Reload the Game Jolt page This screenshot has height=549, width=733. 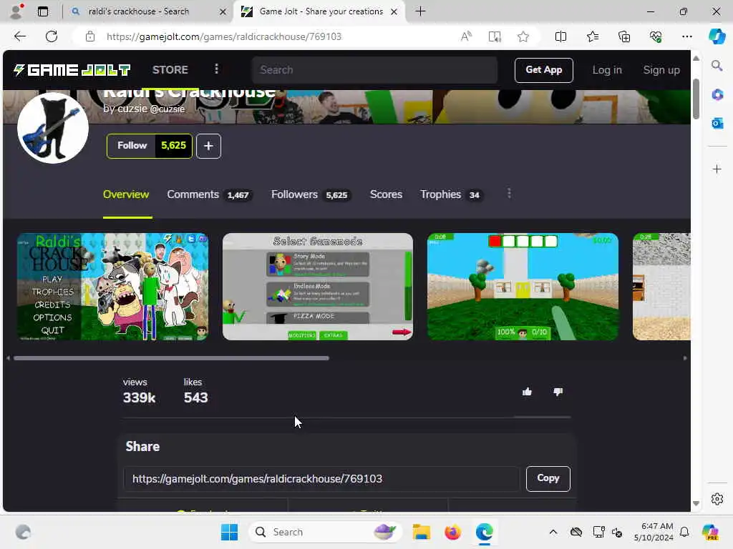52,36
